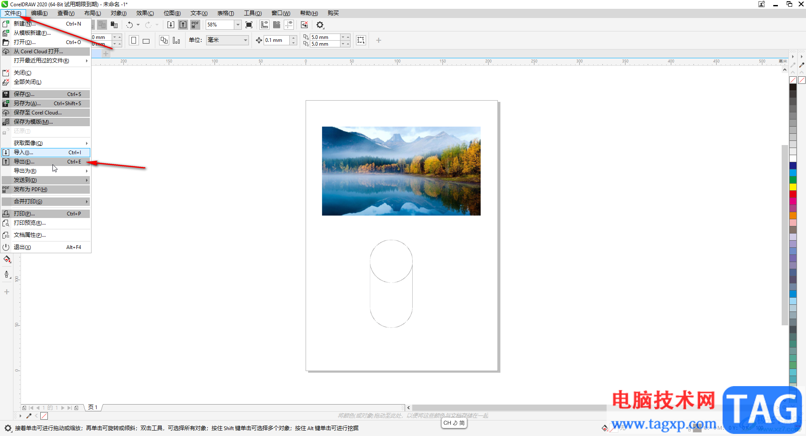Choose 发布为 PDF menu entry

tap(46, 189)
